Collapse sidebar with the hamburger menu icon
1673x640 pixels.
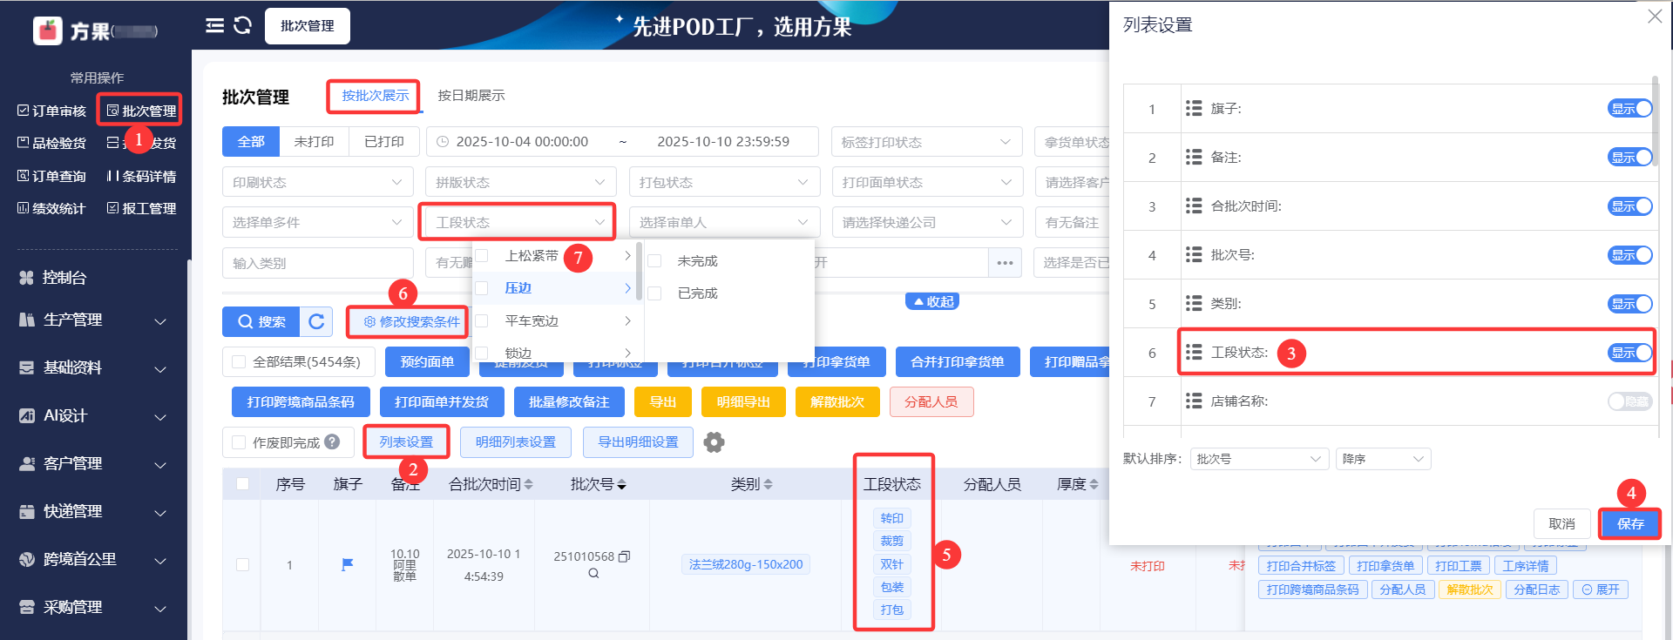[214, 25]
